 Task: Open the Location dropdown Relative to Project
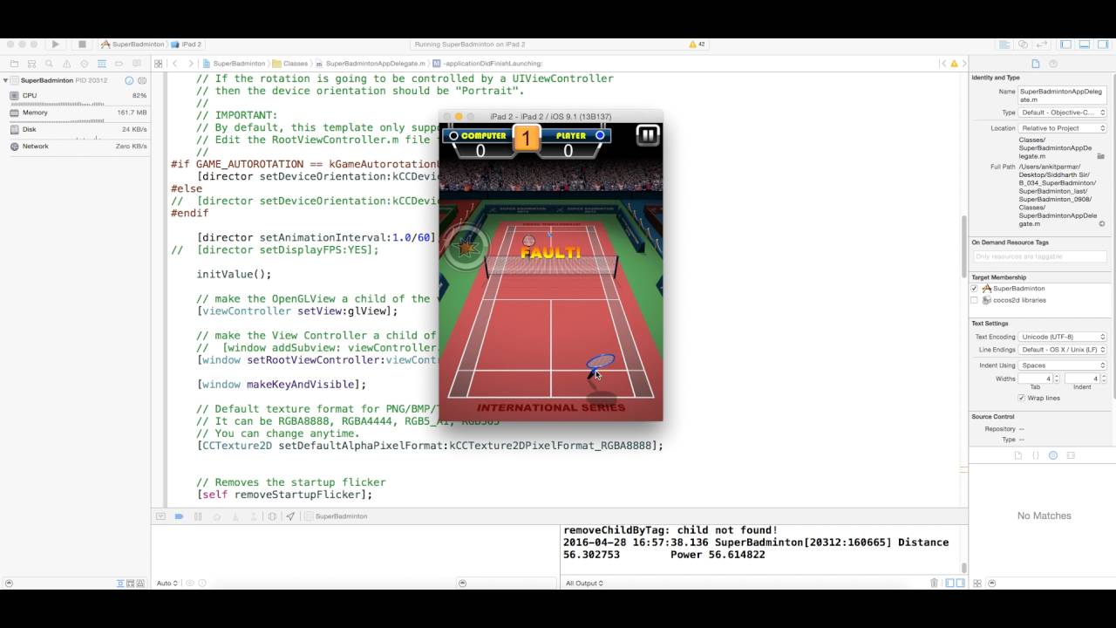[1062, 128]
